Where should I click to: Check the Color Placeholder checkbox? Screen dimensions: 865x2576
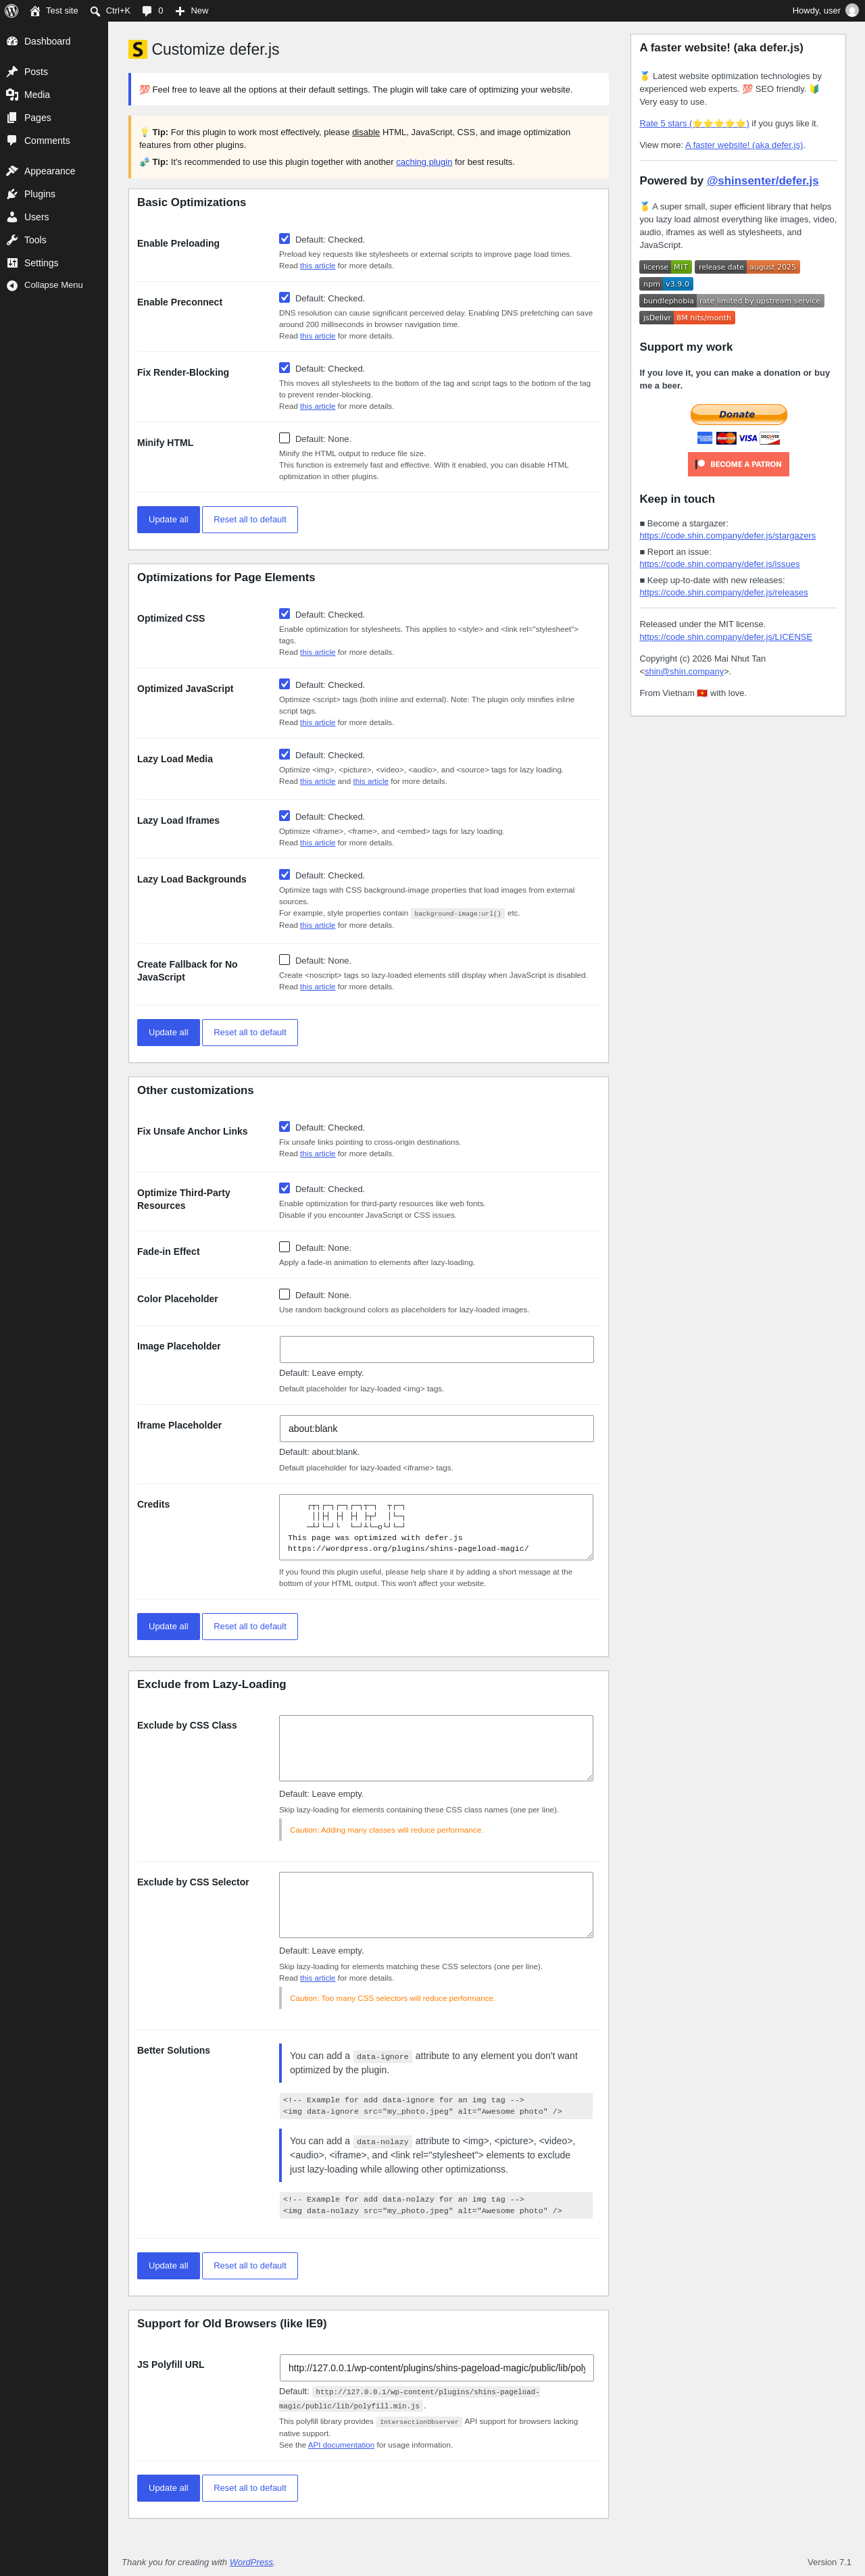[285, 1294]
